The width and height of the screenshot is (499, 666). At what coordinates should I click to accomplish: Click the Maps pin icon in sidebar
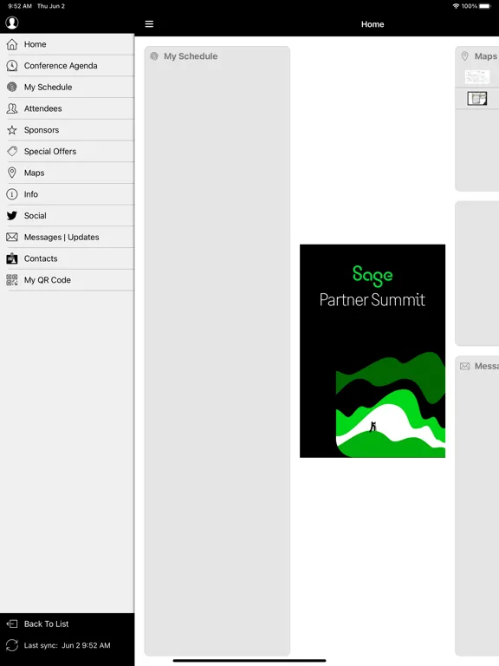point(12,173)
